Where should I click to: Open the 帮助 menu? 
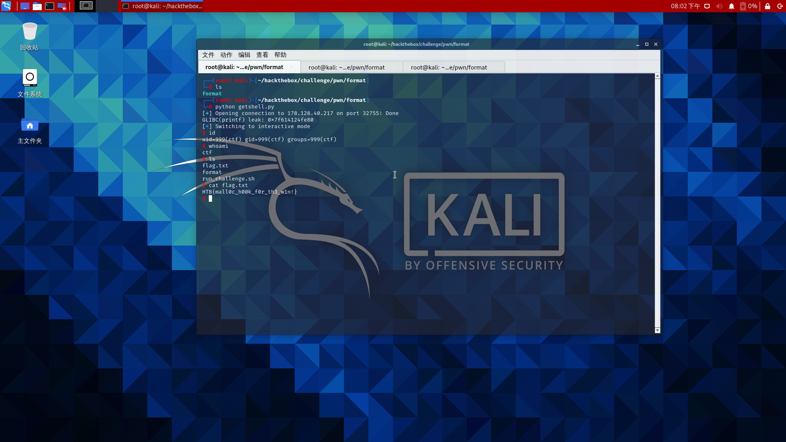click(x=280, y=55)
